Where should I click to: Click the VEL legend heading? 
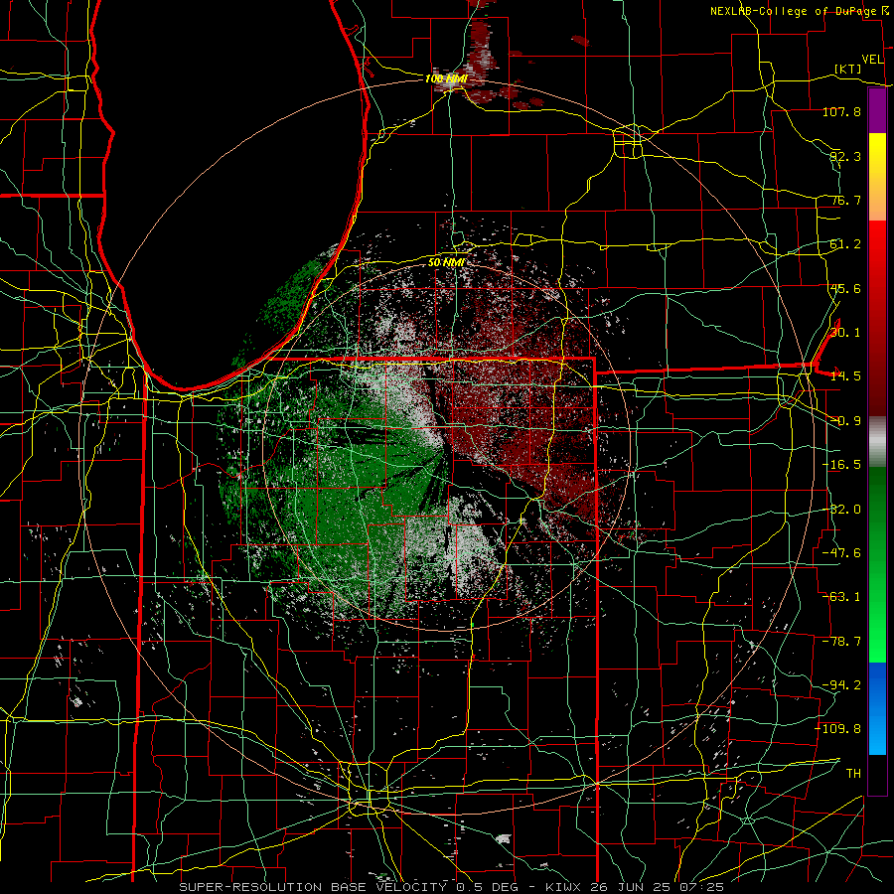click(x=873, y=59)
